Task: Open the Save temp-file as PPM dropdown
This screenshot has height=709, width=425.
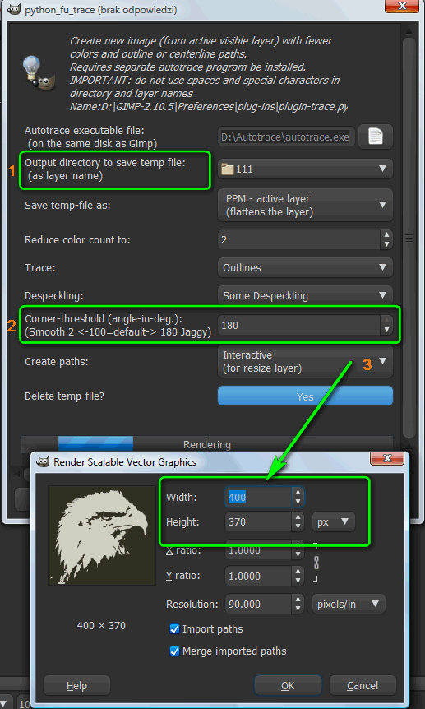Action: [x=305, y=206]
